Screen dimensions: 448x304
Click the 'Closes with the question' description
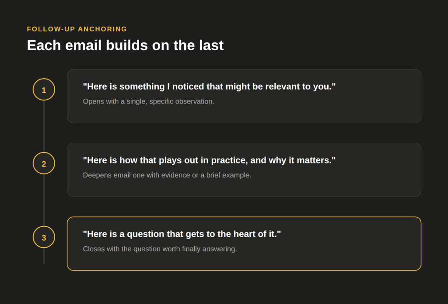tap(160, 249)
